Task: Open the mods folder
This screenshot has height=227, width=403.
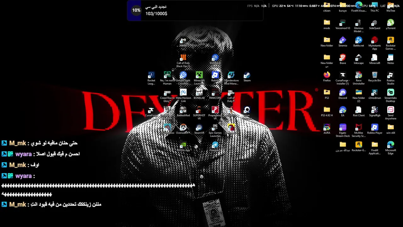Action: 327,25
